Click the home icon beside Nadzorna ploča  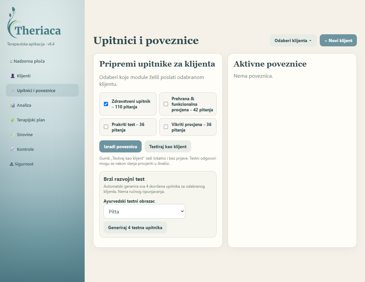tap(11, 62)
